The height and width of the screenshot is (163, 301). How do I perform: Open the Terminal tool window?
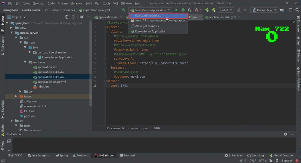tap(127, 155)
